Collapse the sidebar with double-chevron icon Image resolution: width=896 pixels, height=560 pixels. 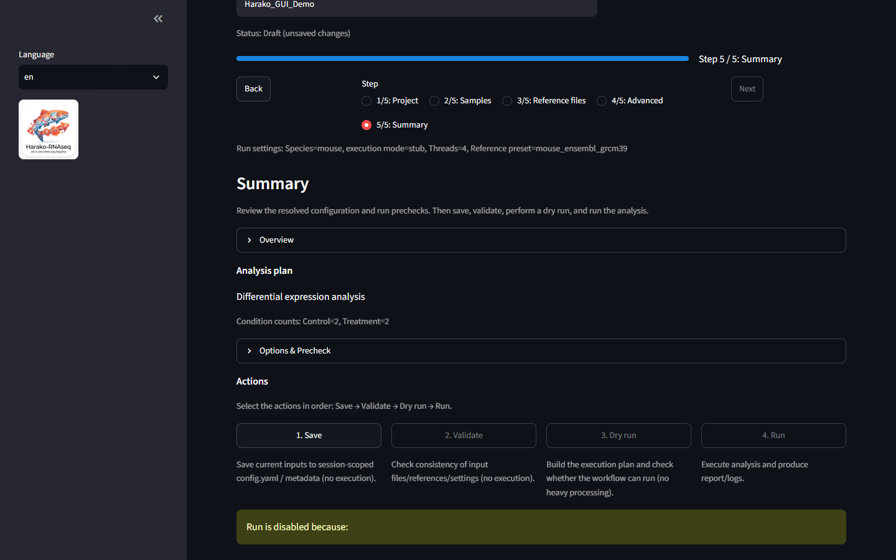click(158, 19)
